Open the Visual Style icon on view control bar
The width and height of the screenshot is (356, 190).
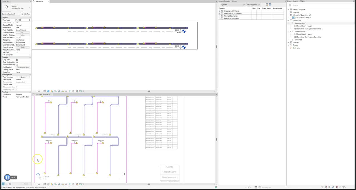(x=48, y=91)
